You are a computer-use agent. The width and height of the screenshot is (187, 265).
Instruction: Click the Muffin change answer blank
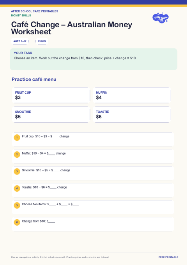click(x=52, y=154)
